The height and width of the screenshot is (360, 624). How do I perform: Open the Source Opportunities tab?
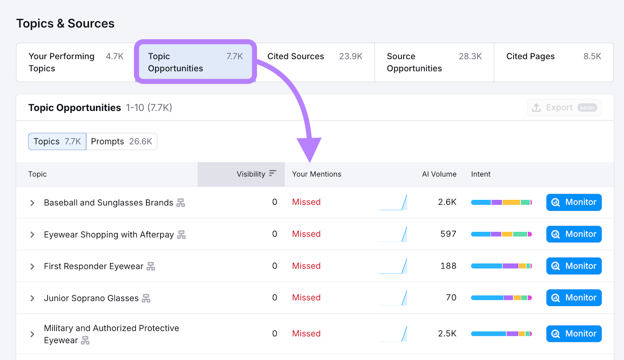414,62
